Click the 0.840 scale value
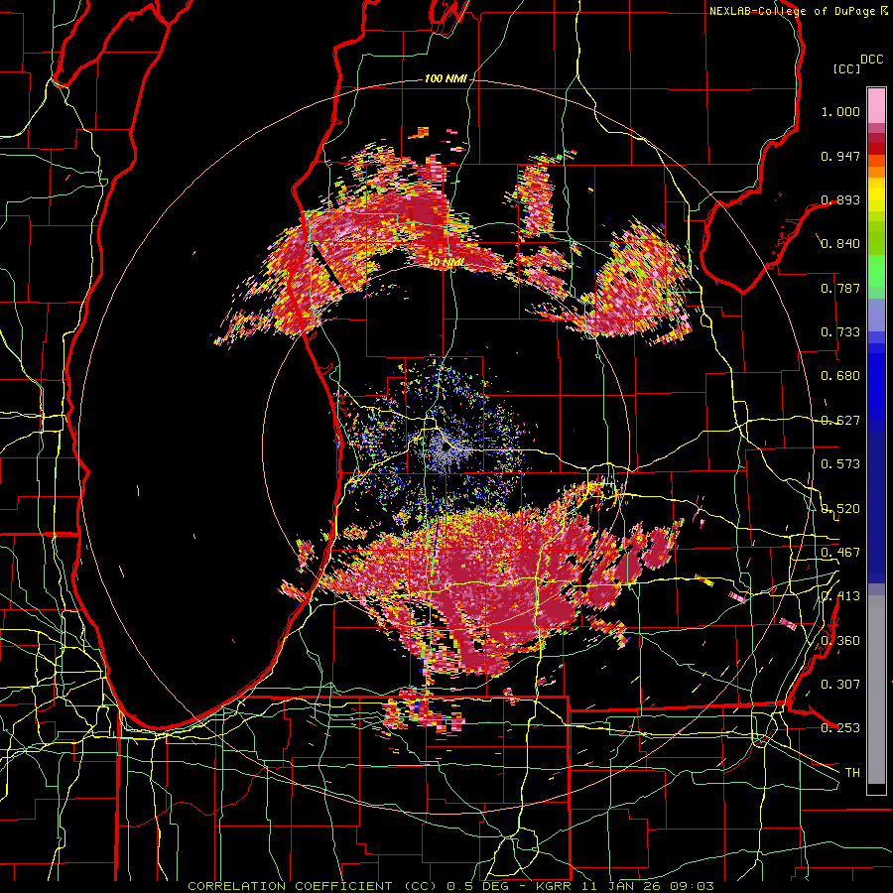The image size is (893, 893). coord(840,244)
